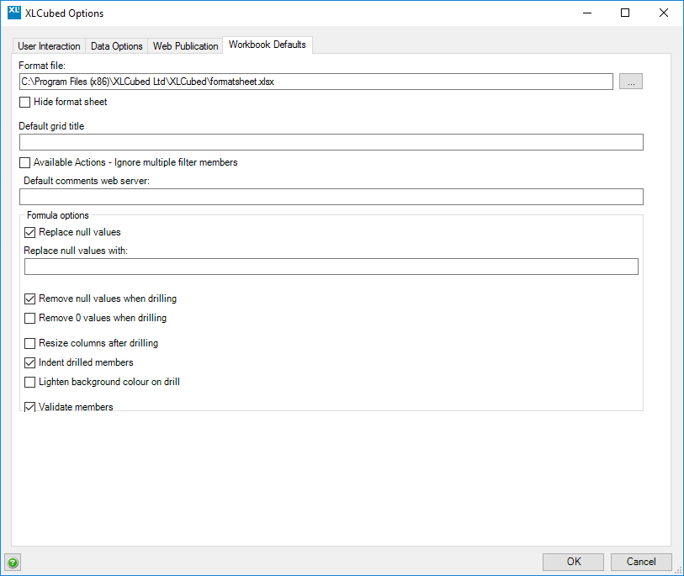Viewport: 684px width, 576px height.
Task: Minimize the XLCubed Options window
Action: [587, 13]
